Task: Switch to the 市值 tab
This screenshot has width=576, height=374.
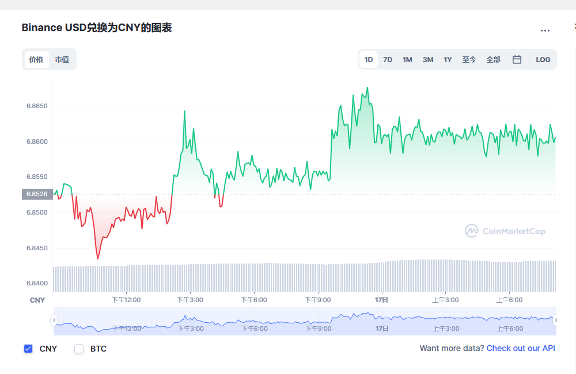Action: 62,59
